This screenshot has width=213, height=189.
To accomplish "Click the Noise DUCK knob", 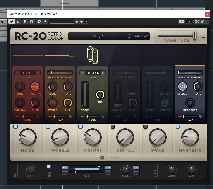I will (35, 103).
